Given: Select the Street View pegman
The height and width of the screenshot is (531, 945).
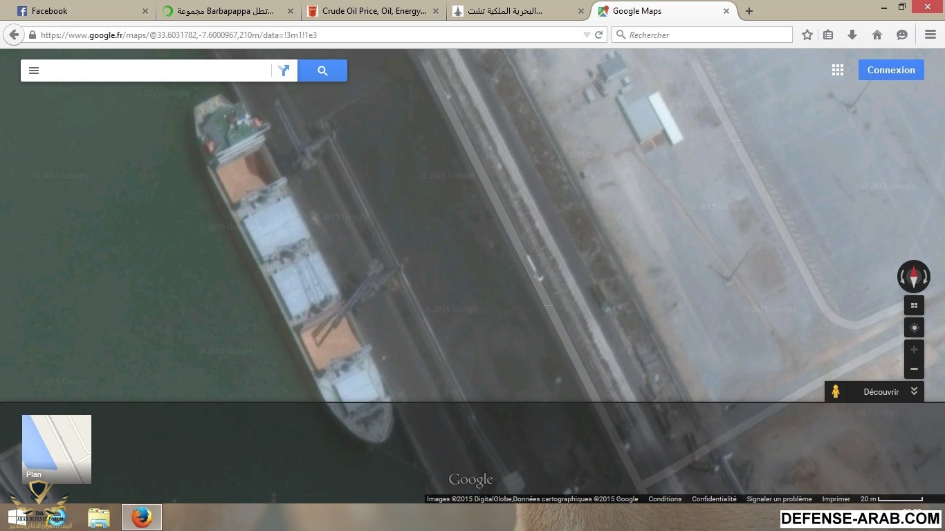Looking at the screenshot, I should click(836, 392).
